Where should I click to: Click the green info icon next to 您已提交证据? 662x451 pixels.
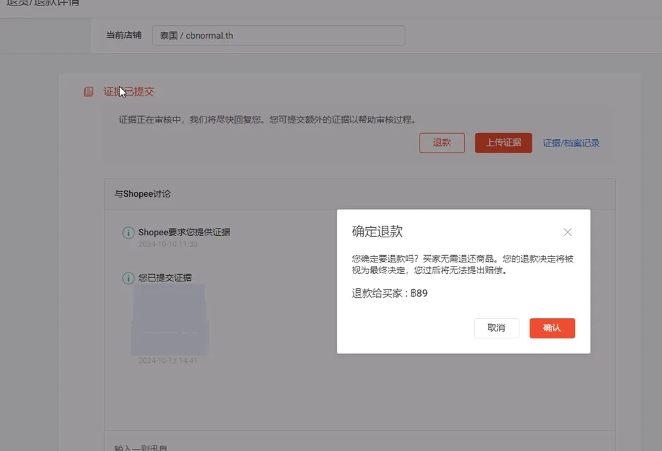(128, 277)
